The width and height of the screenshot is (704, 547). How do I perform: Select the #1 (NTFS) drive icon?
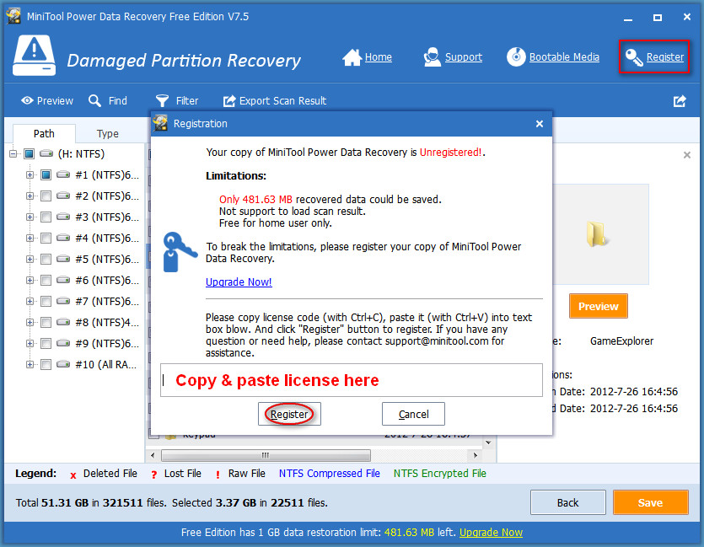click(x=63, y=174)
